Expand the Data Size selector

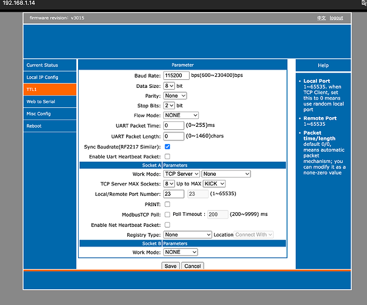click(x=169, y=86)
